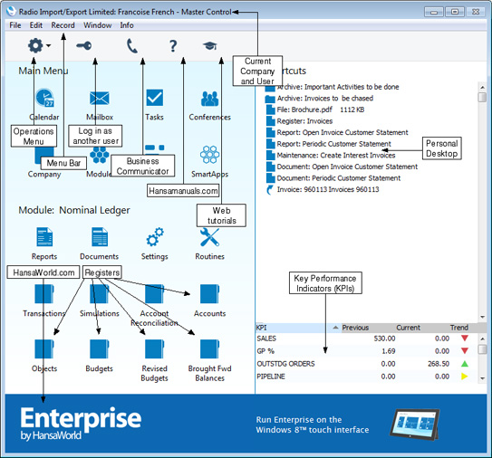Click the Current column header
Screen dimensions: 492x458
tap(408, 328)
